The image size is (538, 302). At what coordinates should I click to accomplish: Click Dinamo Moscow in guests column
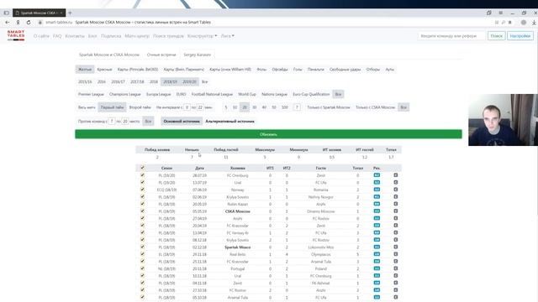click(x=320, y=211)
